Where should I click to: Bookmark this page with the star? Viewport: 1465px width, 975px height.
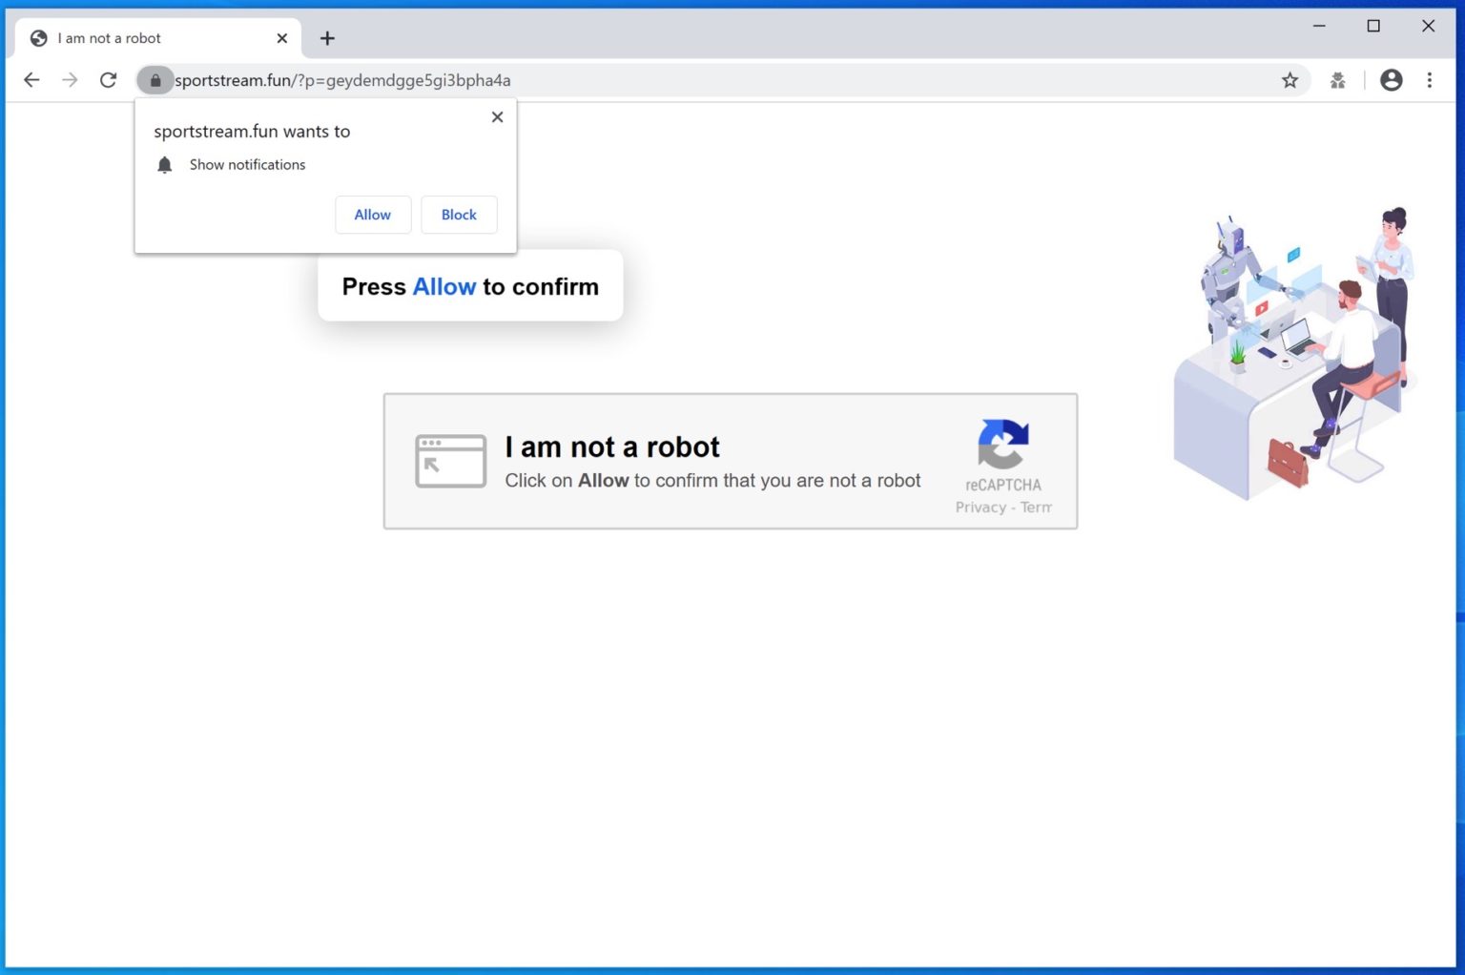pos(1290,80)
